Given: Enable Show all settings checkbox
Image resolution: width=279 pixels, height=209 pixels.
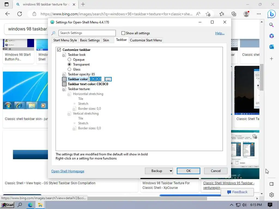Looking at the screenshot, I should coord(123,33).
